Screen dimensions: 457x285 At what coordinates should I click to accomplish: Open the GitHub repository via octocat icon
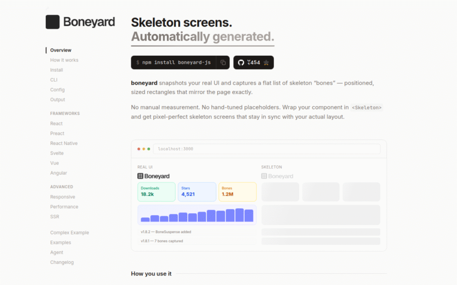coord(241,62)
